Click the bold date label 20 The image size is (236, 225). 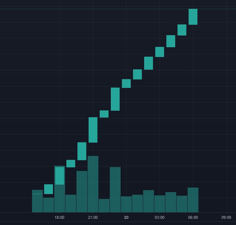126,217
